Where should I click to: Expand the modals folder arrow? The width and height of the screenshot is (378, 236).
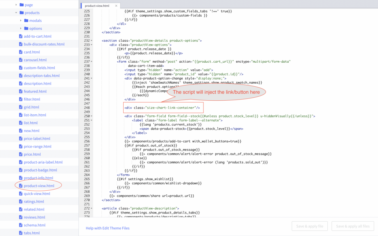tap(21, 21)
